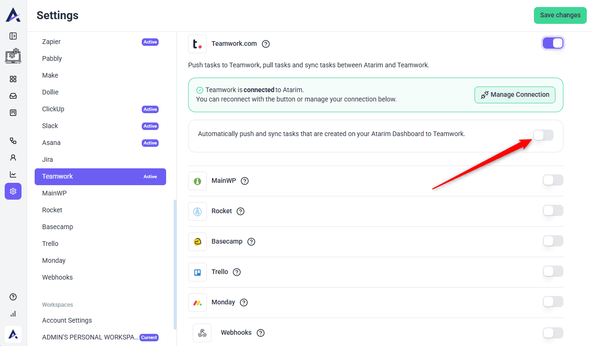The image size is (591, 346).
Task: Select Dollie in settings list
Action: [100, 92]
